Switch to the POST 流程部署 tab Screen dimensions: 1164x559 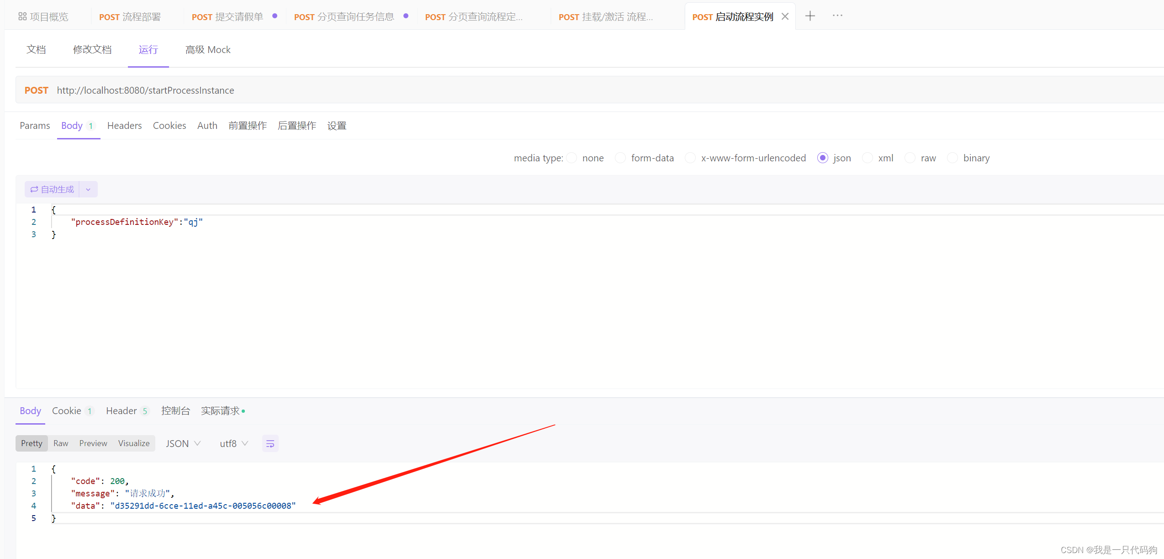(130, 17)
